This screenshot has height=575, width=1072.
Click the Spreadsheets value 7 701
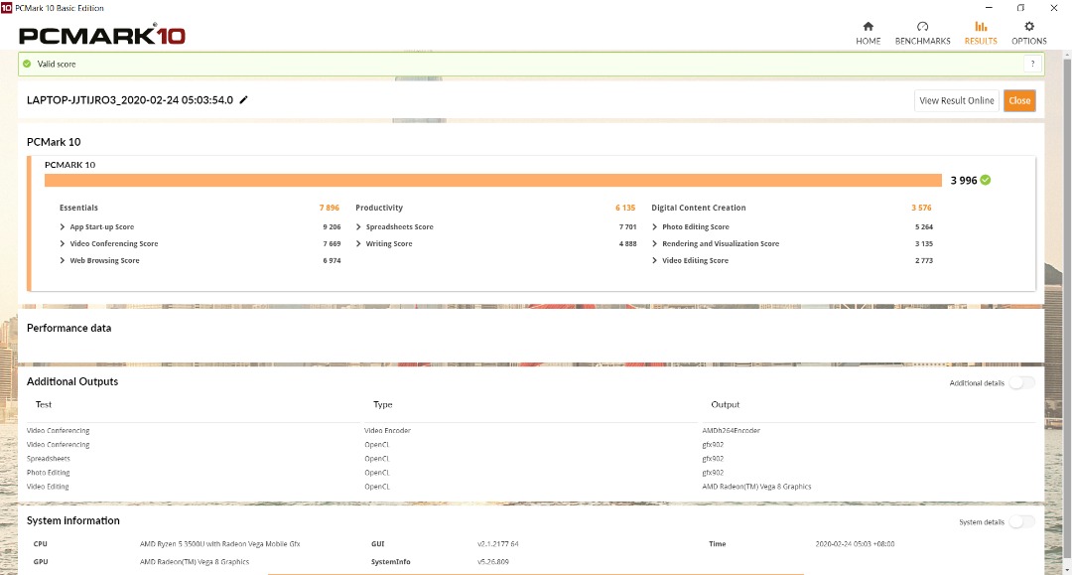(x=627, y=227)
